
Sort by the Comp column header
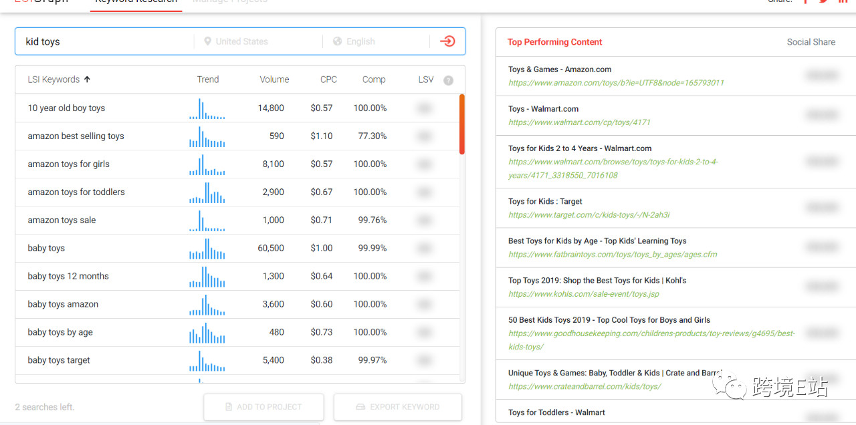(x=374, y=80)
